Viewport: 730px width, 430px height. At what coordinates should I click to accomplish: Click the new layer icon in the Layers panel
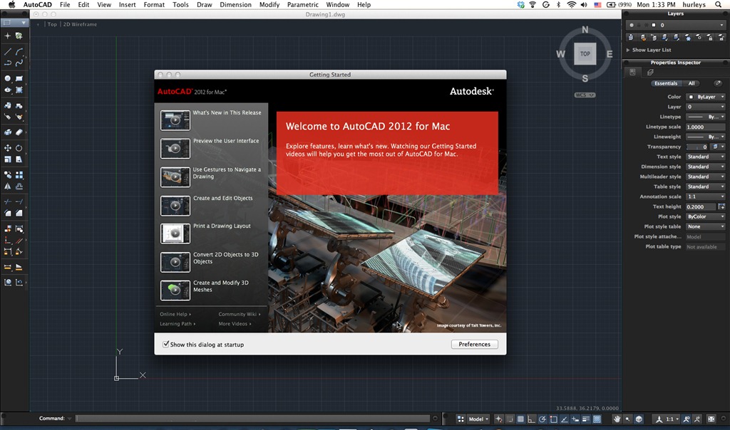click(630, 37)
